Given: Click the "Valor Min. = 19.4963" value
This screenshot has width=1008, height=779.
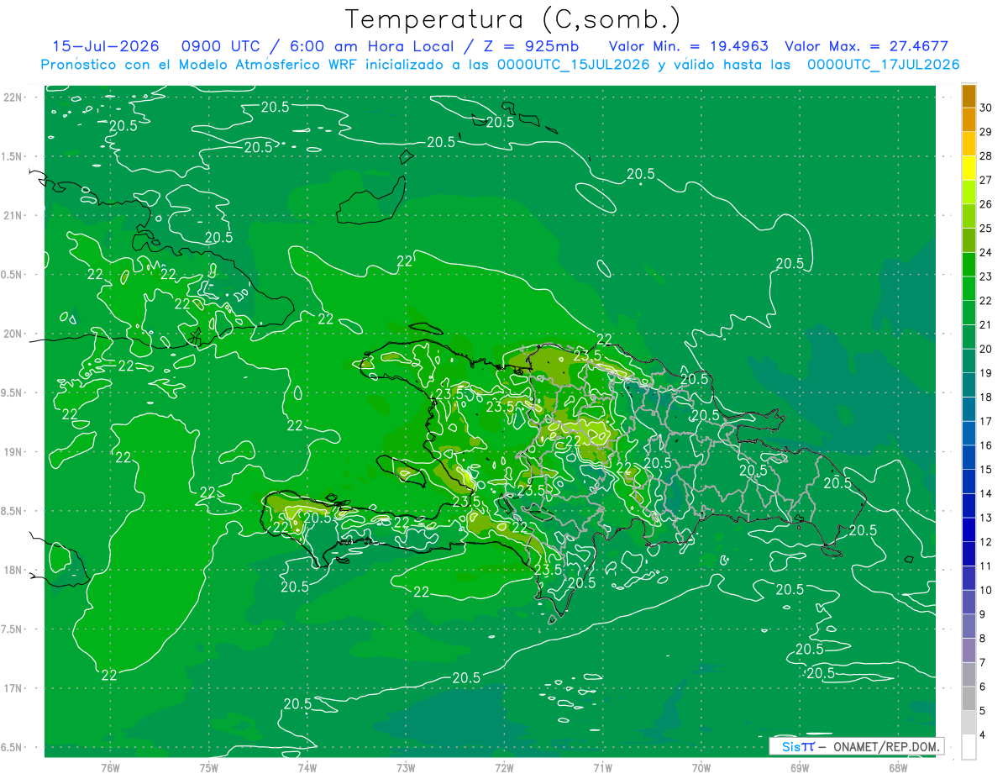Looking at the screenshot, I should 688,46.
